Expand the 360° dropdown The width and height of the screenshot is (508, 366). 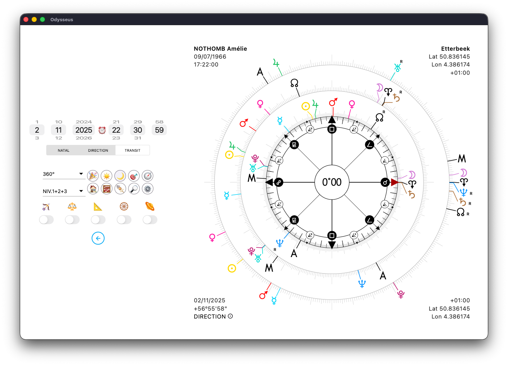pyautogui.click(x=63, y=174)
